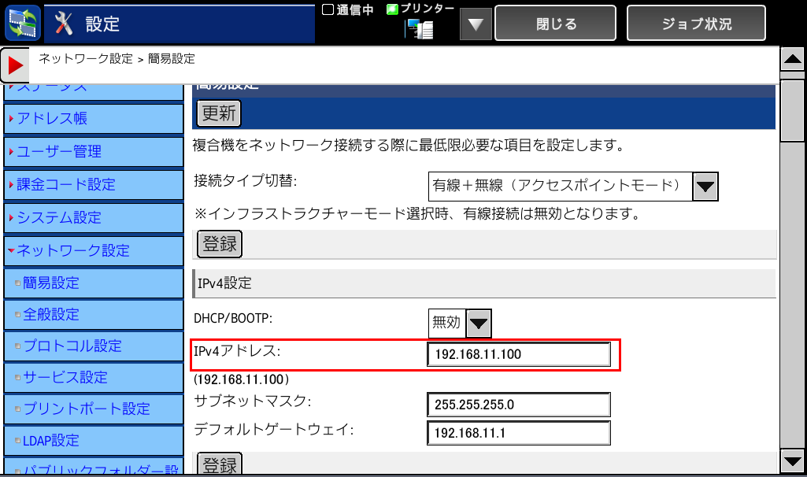
Task: Click the 登録 button under connection type
Action: tap(220, 244)
